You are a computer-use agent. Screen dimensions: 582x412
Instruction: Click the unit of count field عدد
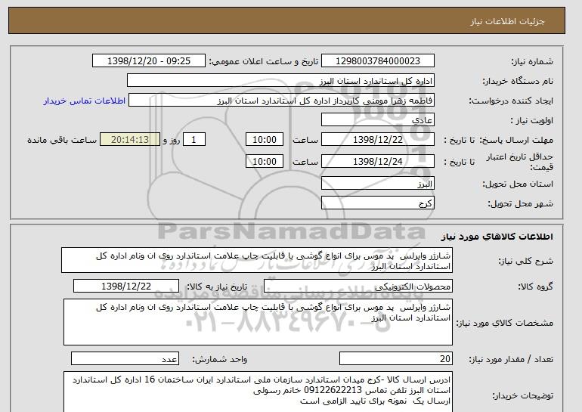[125, 359]
